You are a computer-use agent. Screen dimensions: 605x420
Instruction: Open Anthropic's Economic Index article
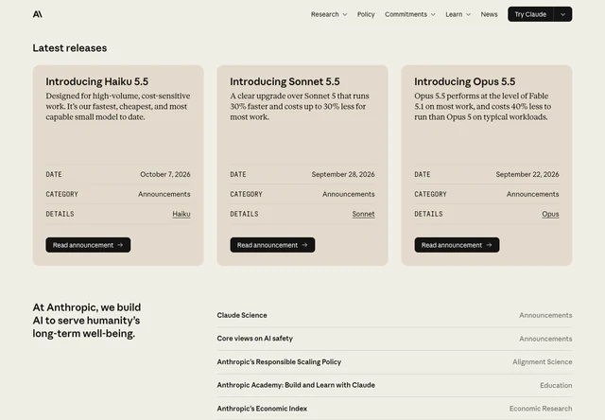point(394,409)
